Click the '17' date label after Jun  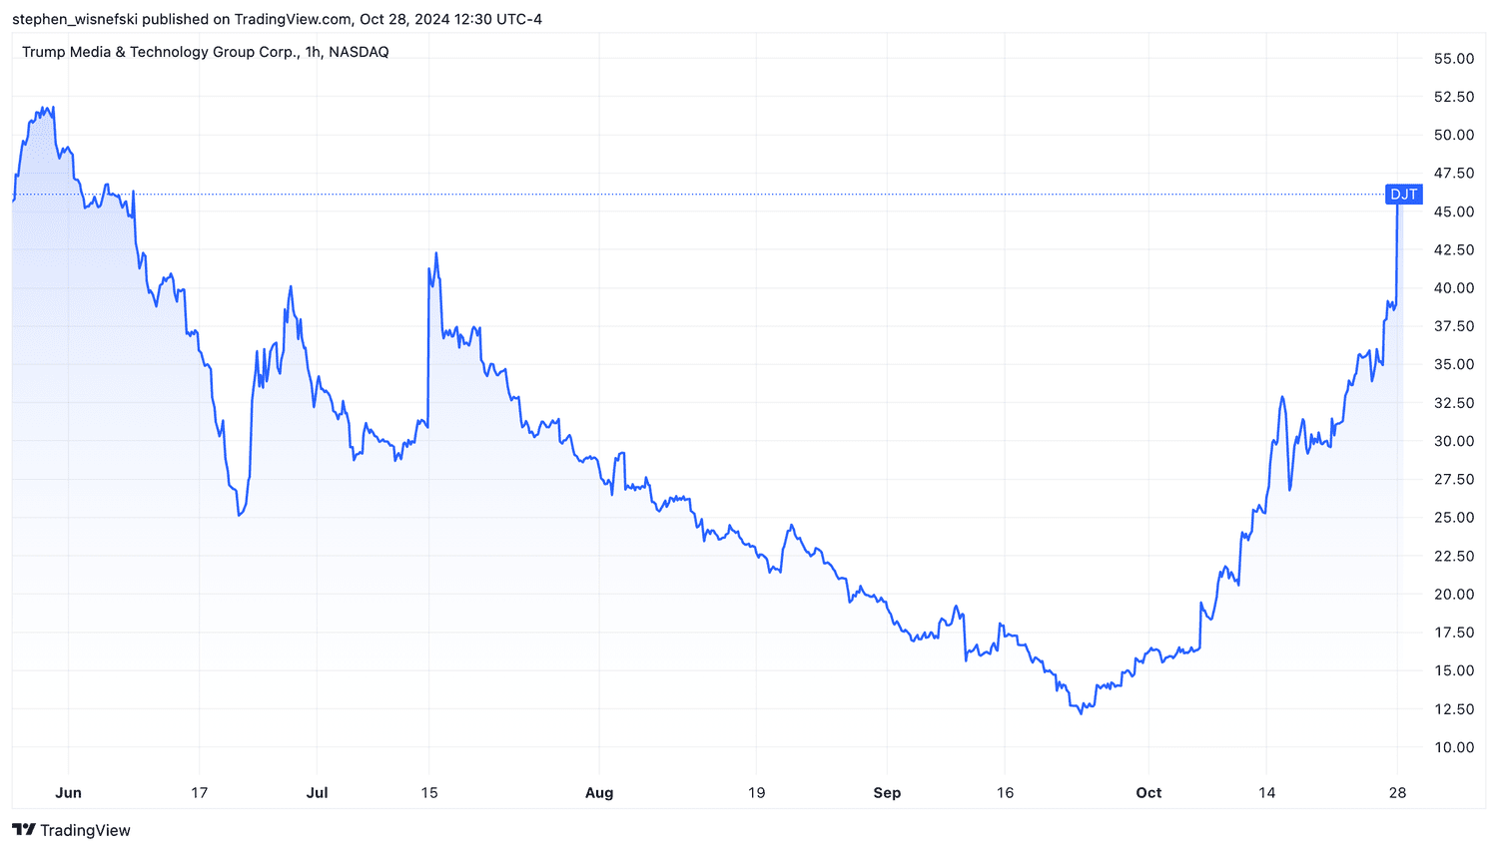200,793
